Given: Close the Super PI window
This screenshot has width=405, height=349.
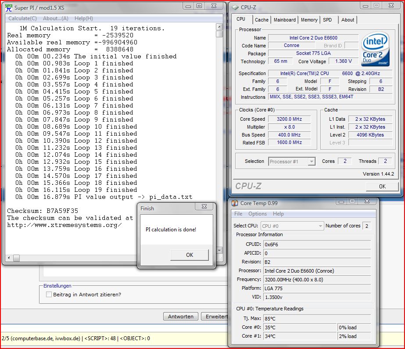Looking at the screenshot, I should coord(214,6).
